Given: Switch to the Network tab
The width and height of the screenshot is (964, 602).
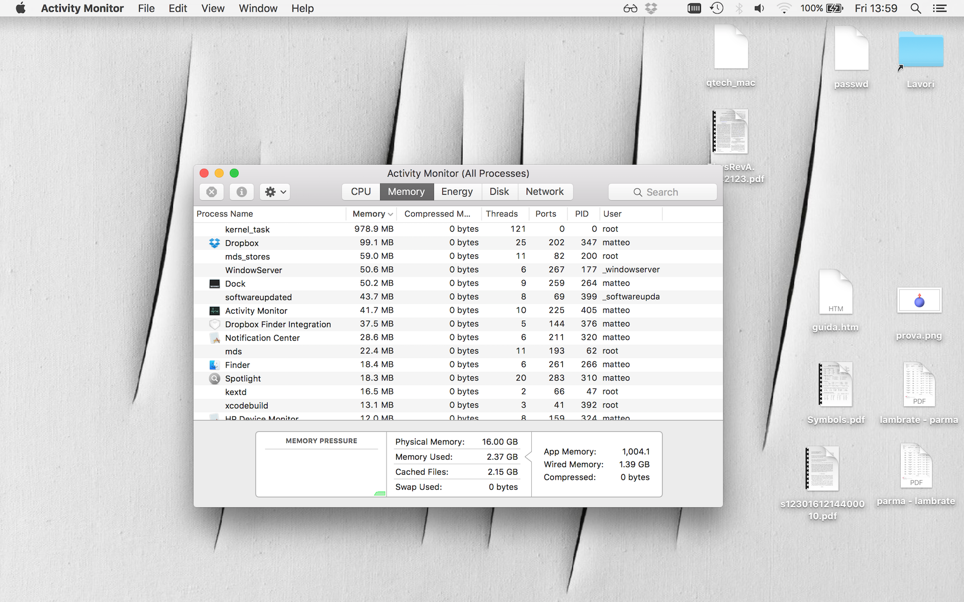Looking at the screenshot, I should pyautogui.click(x=544, y=192).
